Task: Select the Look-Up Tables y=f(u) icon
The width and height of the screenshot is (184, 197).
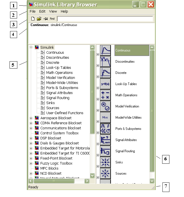Action: coord(105,84)
